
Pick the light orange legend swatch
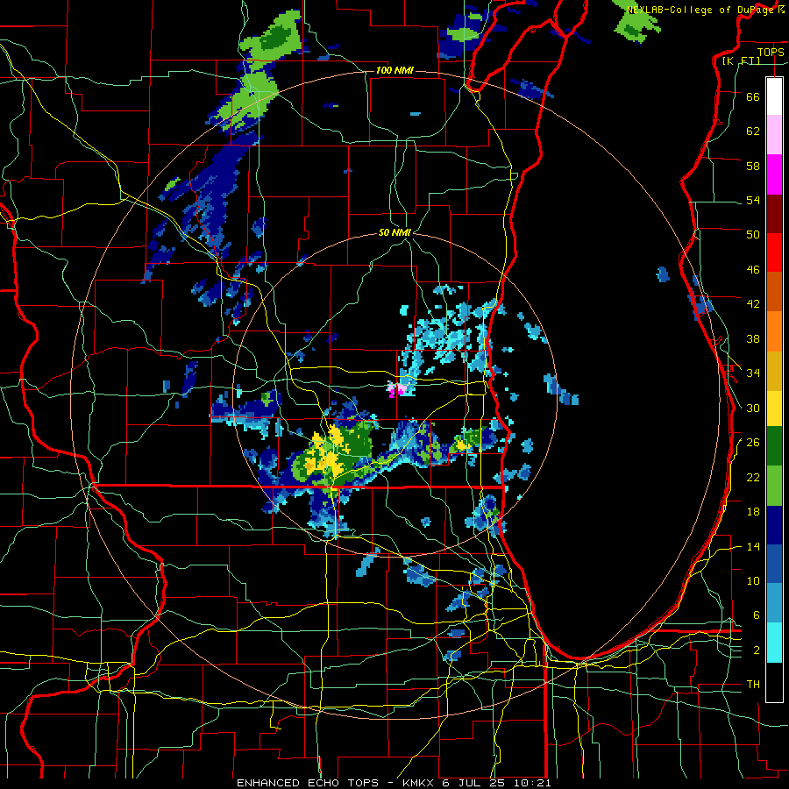(x=774, y=331)
